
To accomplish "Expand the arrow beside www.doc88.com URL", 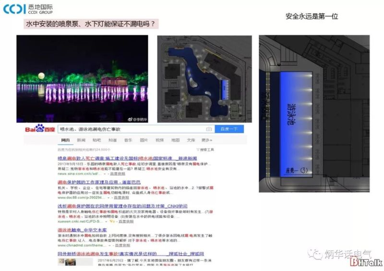I will (108, 198).
